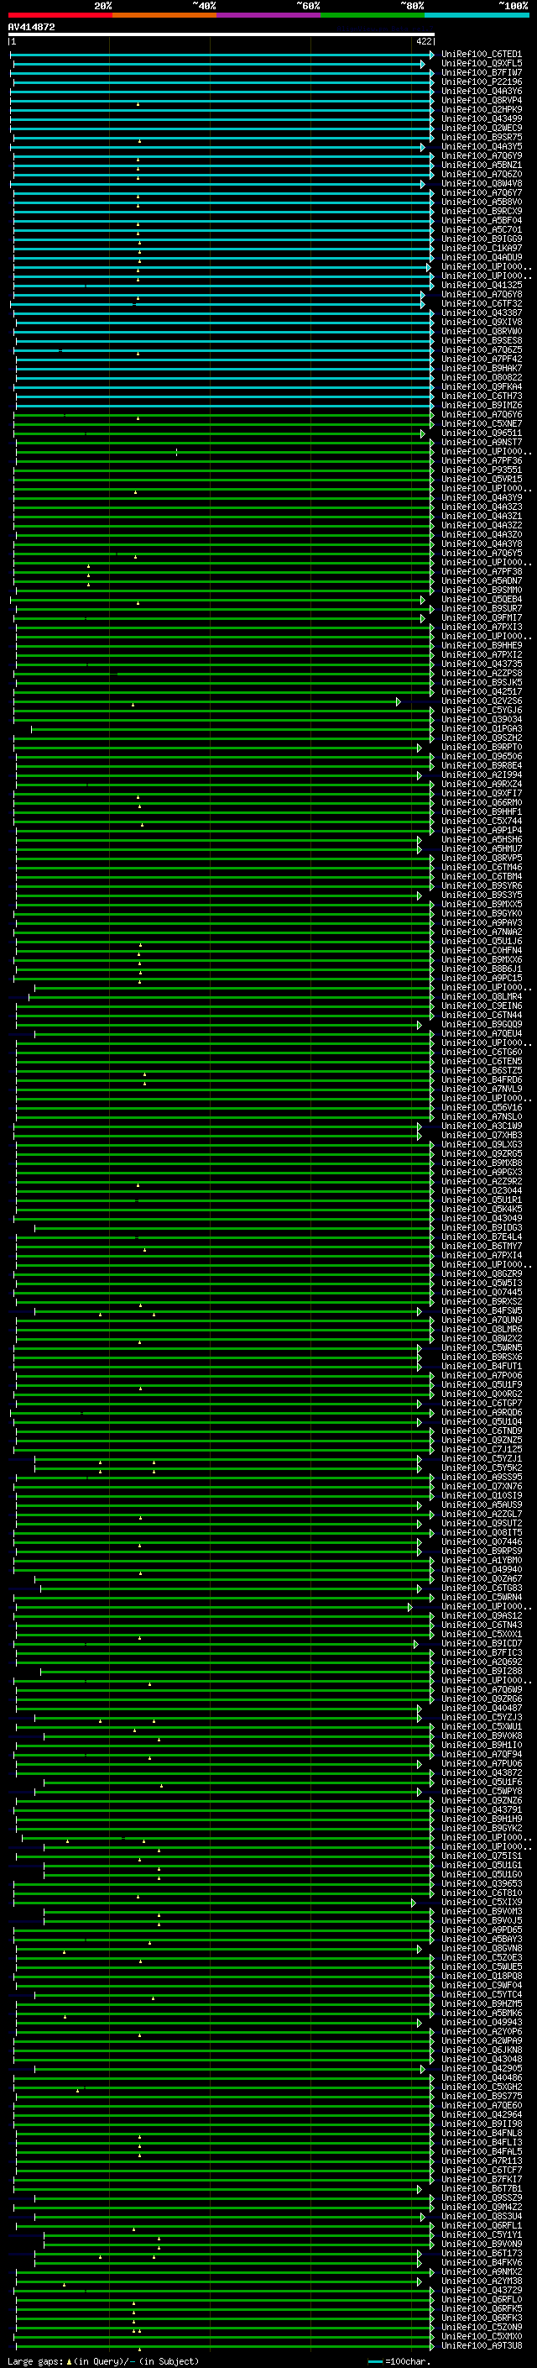Viewport: 537px width, 2368px height.
Task: Select hit UniRef100_B9SR75
Action: pyautogui.click(x=481, y=137)
